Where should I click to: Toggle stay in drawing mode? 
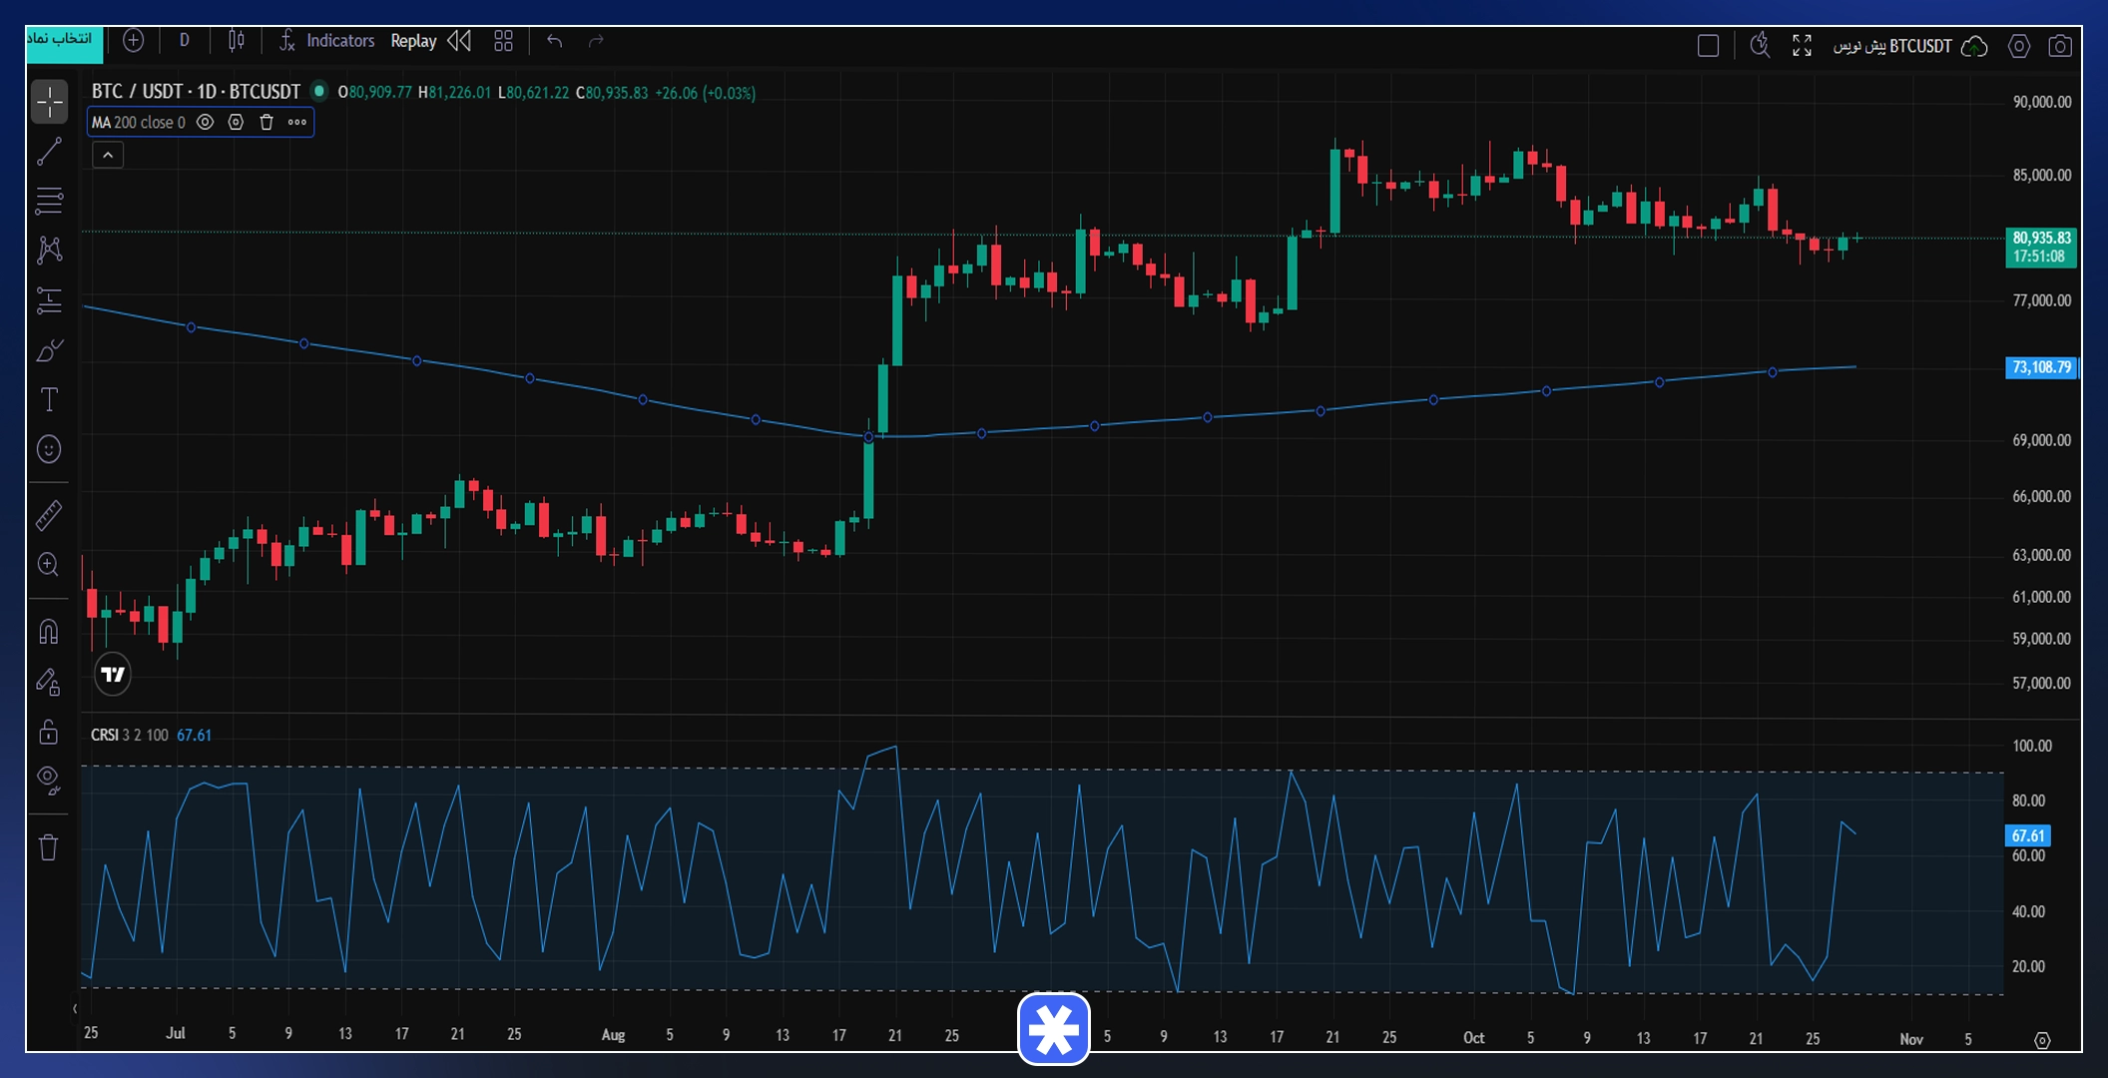click(x=49, y=682)
